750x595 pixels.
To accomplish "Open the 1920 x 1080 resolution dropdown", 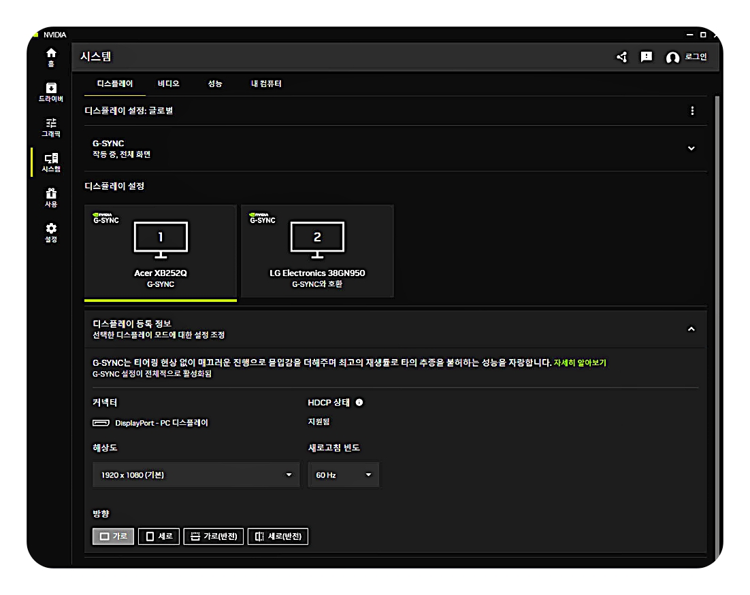I will tap(196, 475).
